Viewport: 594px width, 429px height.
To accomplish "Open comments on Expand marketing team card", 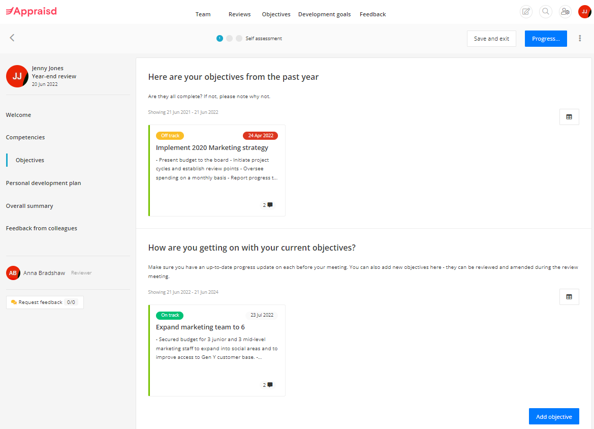I will (268, 385).
